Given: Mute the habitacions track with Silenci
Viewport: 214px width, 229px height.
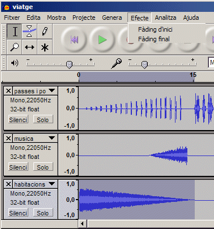Looking at the screenshot, I should pos(18,213).
